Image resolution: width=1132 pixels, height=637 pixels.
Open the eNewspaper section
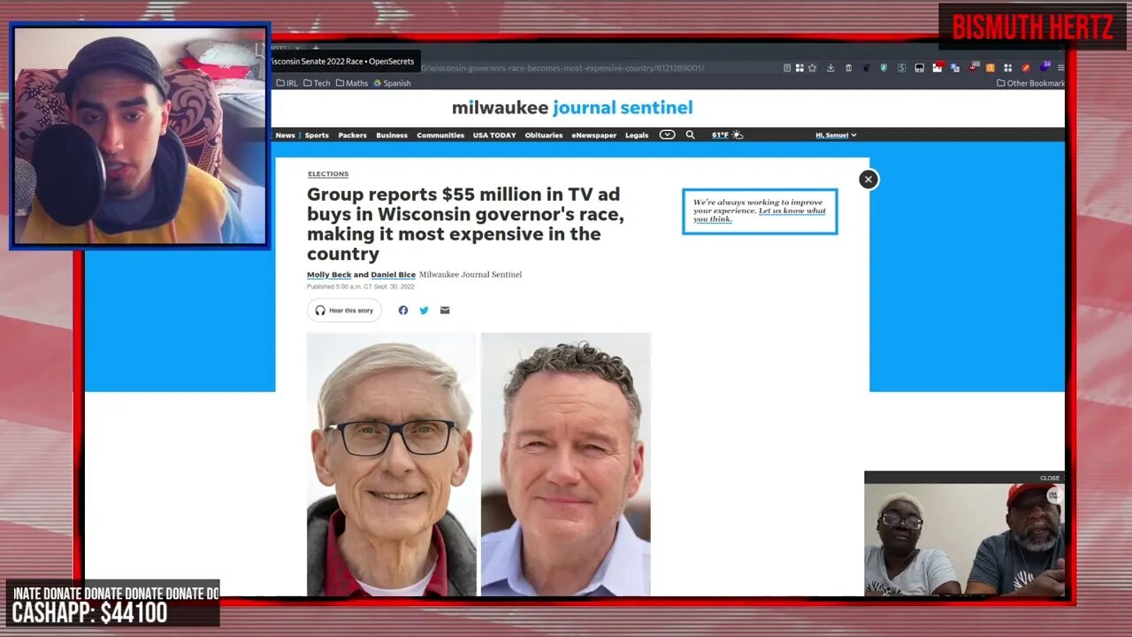click(x=594, y=135)
